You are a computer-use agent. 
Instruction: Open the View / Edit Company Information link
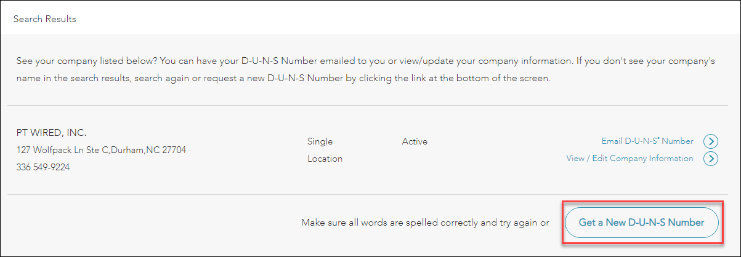630,159
